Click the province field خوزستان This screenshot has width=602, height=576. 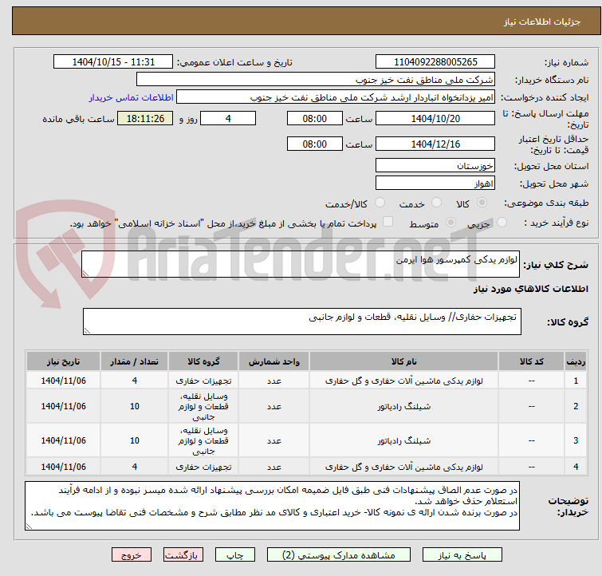(435, 166)
